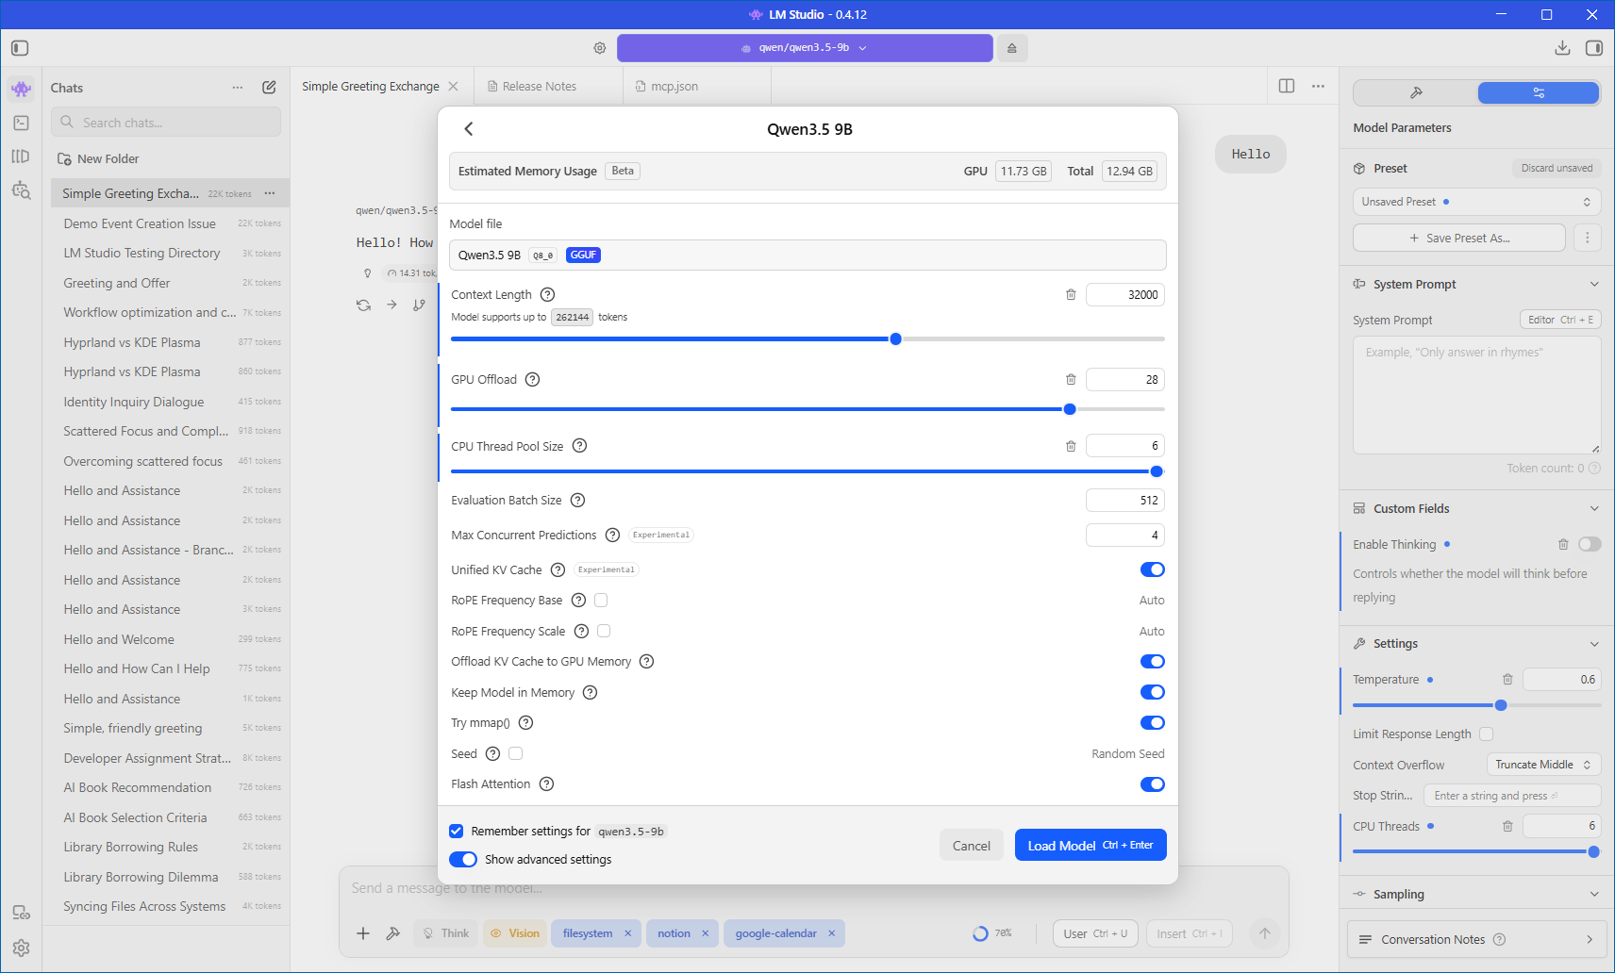This screenshot has height=973, width=1615.
Task: Toggle Enable Thinking switch
Action: click(1590, 544)
